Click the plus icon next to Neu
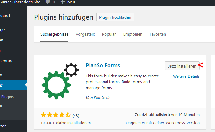The height and width of the screenshot is (132, 215). tap(63, 2)
